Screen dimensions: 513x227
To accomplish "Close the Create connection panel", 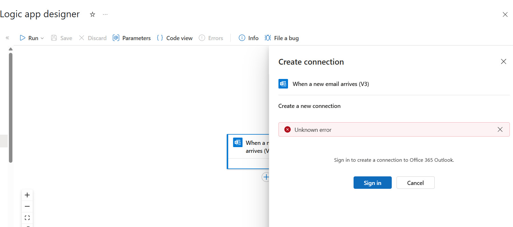I will [x=503, y=61].
